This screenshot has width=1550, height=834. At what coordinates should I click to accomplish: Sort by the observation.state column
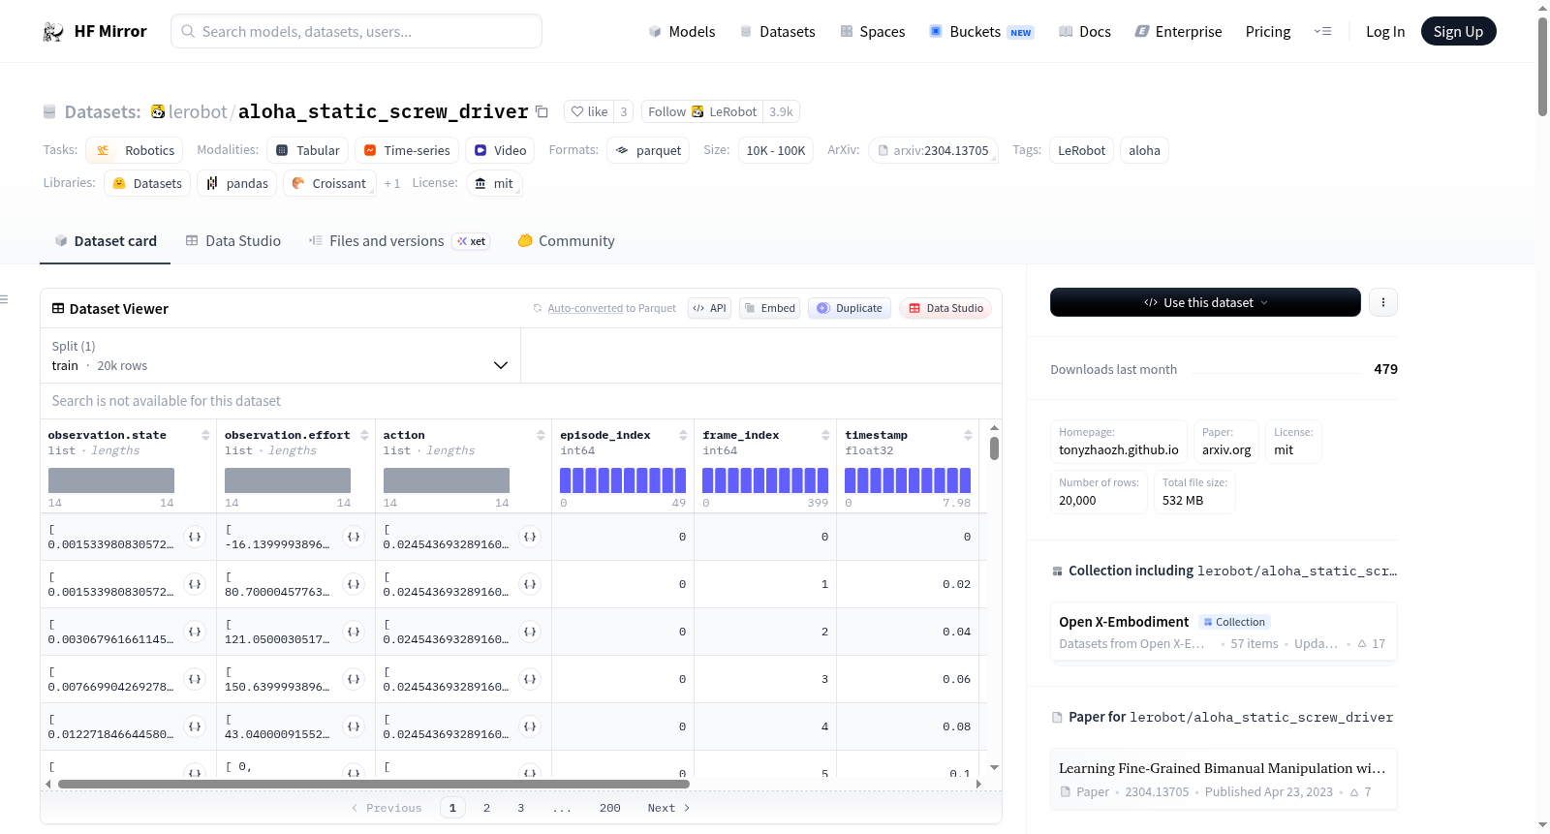tap(205, 436)
